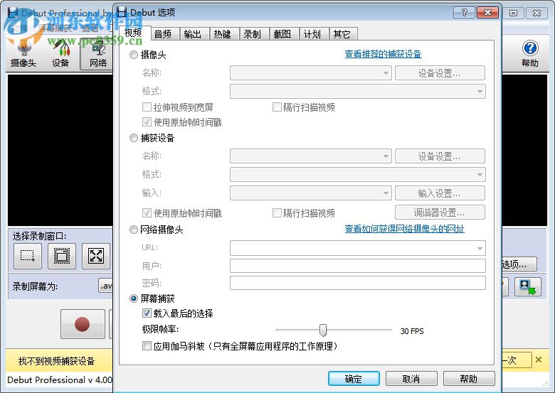Toggle capture device 使用原始帧时间戳 checkbox
Viewport: 555px width, 393px height.
click(x=147, y=212)
